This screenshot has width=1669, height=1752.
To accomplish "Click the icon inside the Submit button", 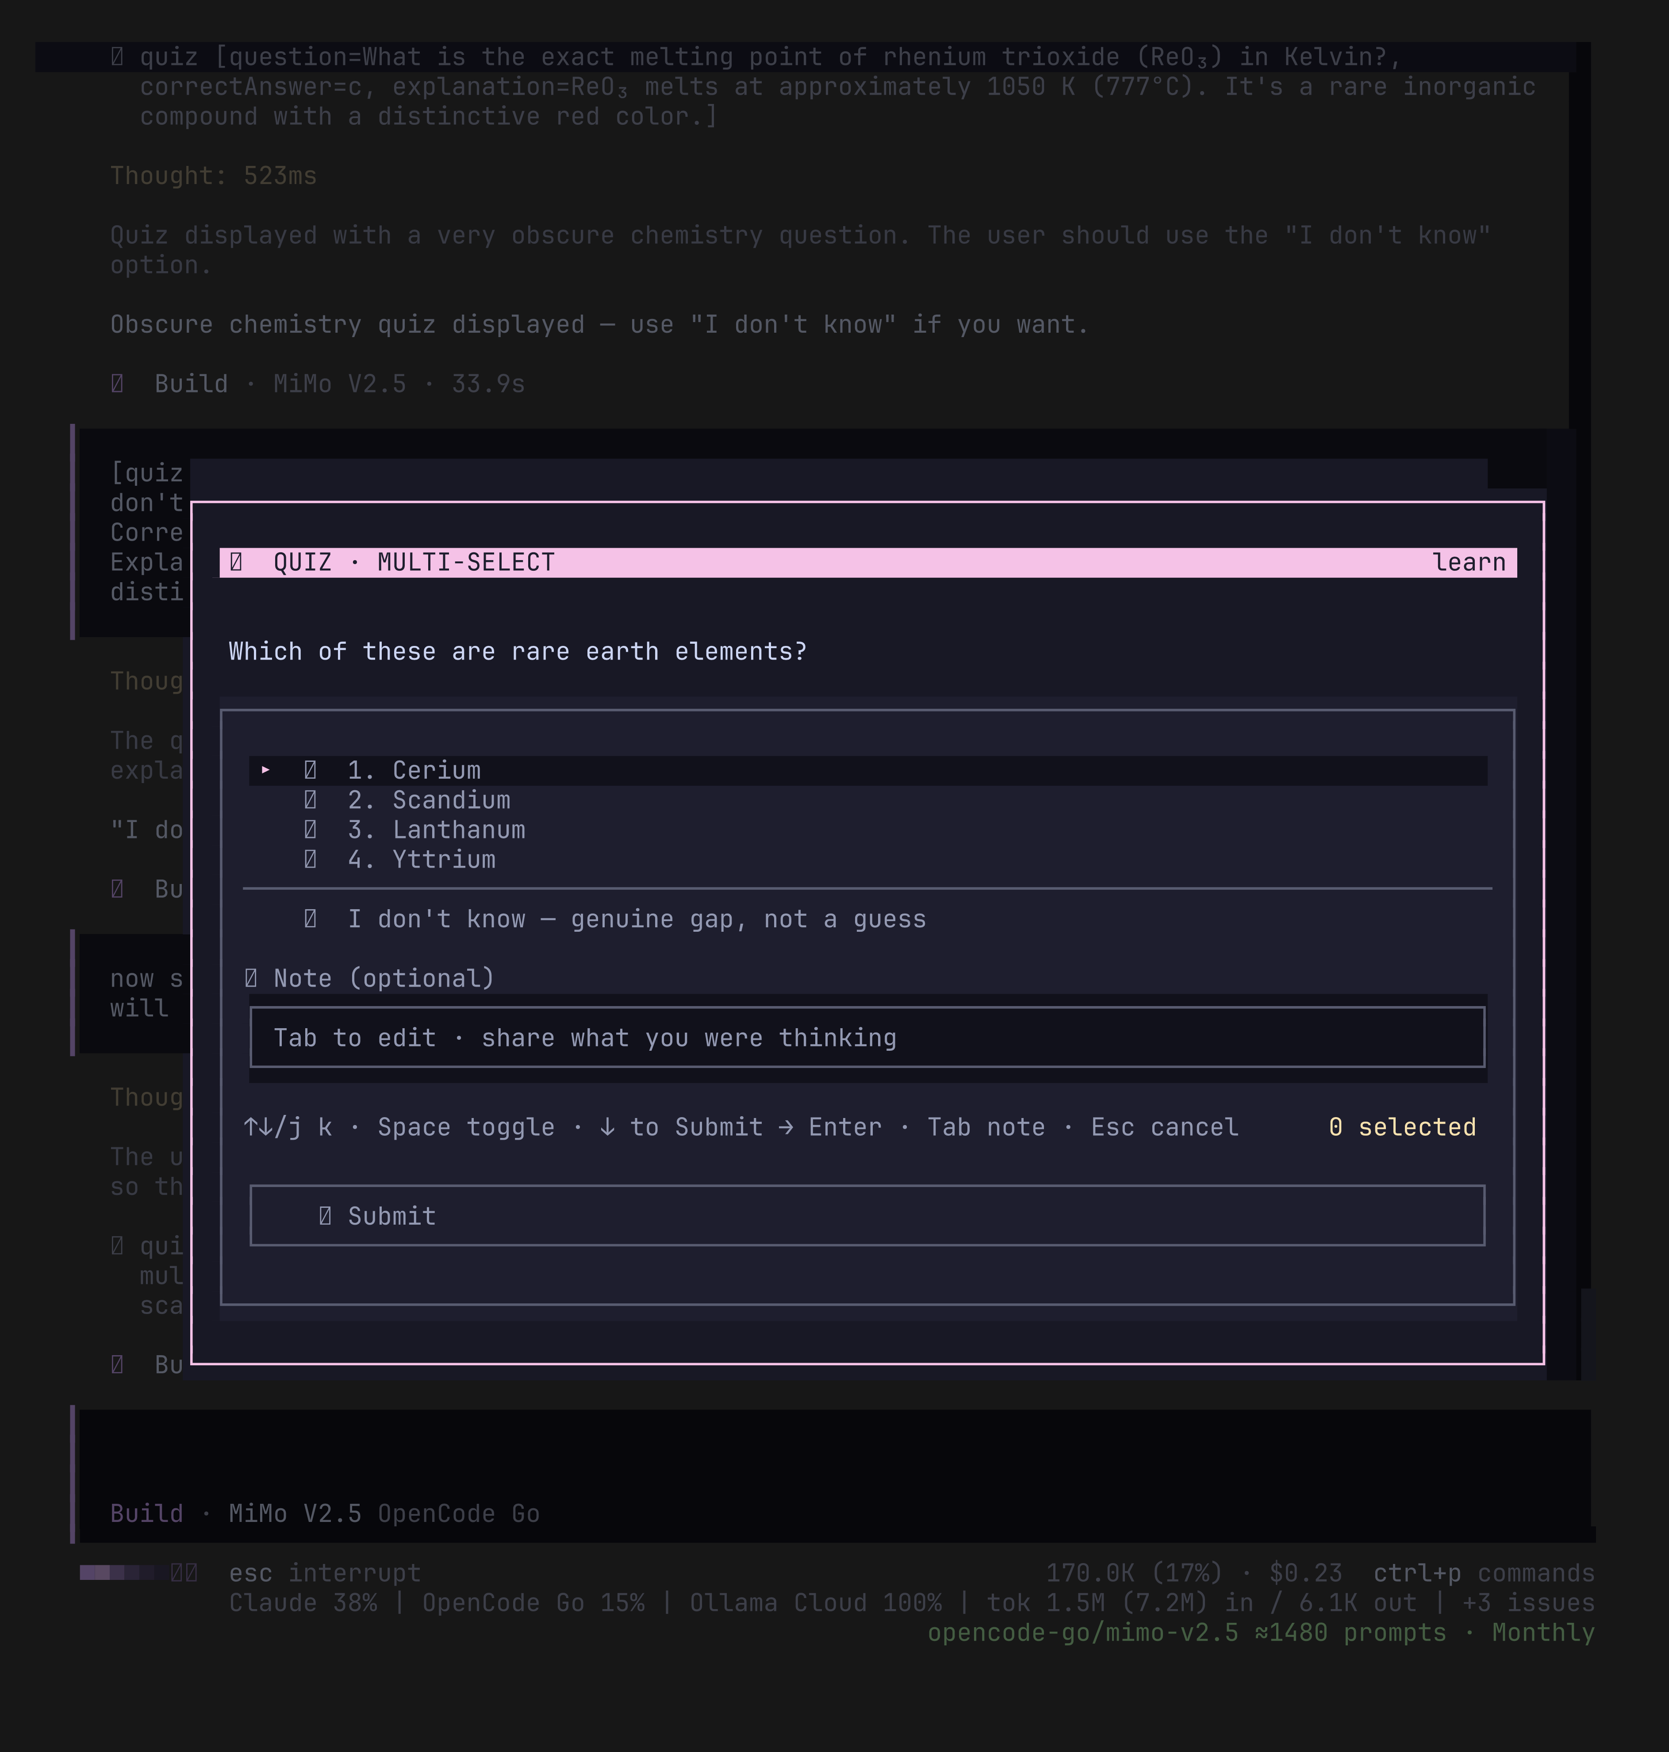I will coord(325,1216).
